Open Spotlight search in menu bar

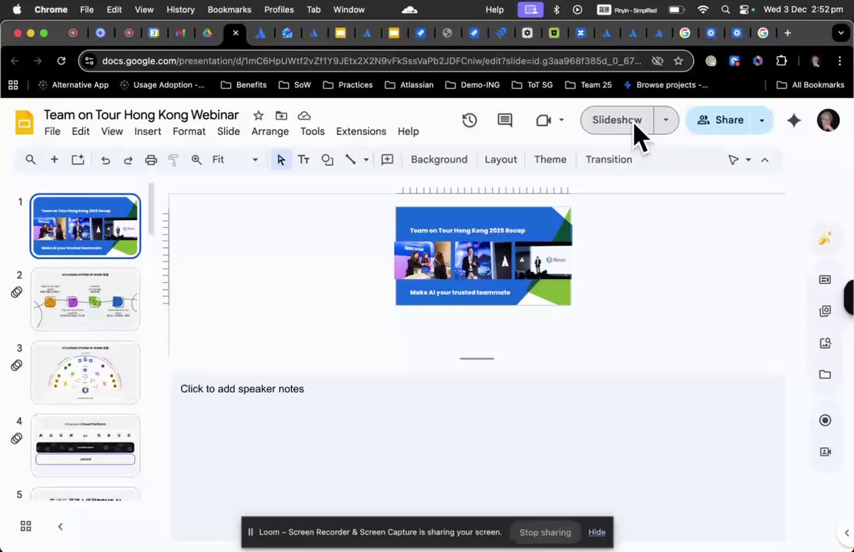(x=725, y=9)
